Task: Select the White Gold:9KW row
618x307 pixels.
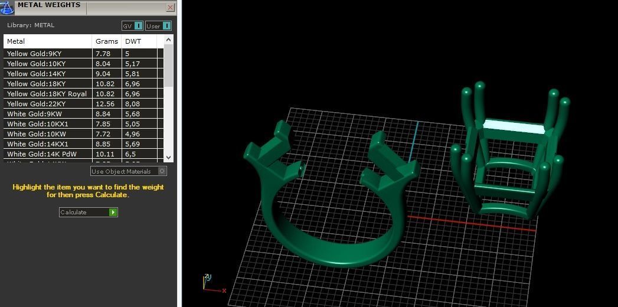Action: pos(84,114)
